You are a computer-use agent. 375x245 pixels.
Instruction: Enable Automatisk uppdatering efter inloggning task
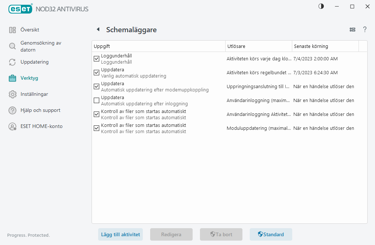click(96, 100)
